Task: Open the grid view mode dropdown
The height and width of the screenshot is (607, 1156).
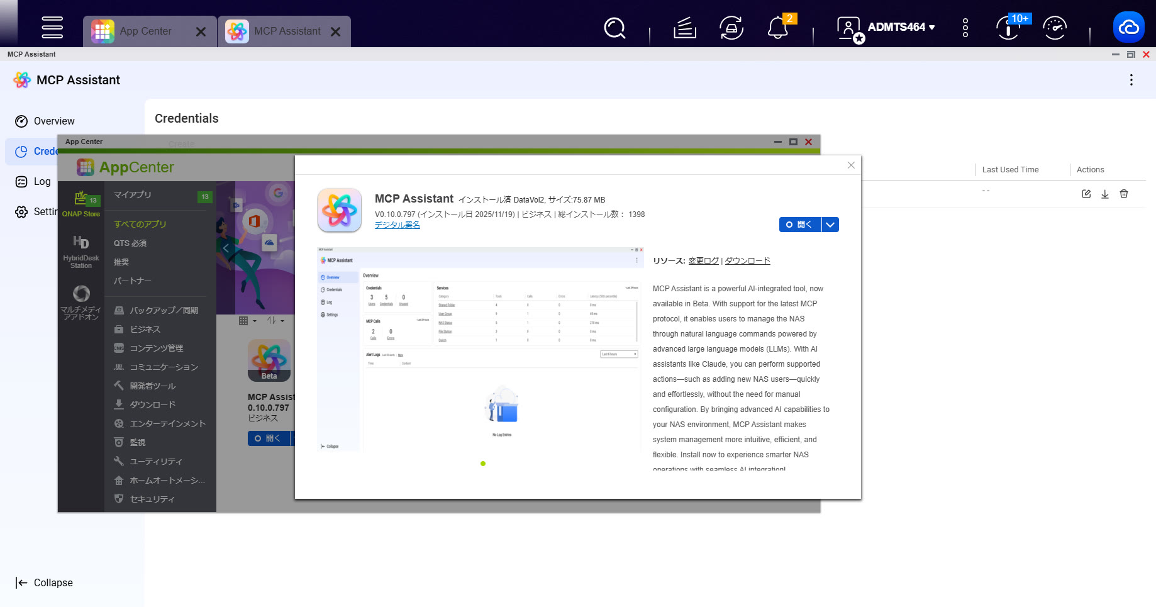Action: tap(247, 321)
